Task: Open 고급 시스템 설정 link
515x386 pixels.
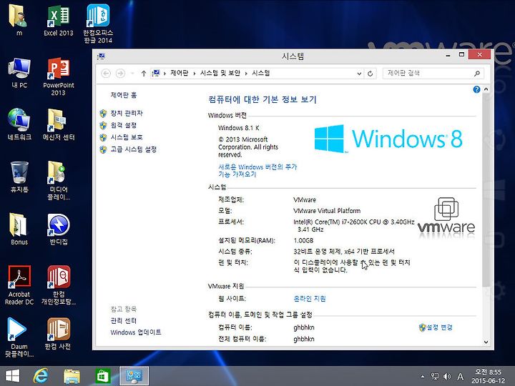Action: [133, 149]
